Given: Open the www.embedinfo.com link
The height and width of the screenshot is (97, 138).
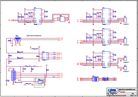Looking at the screenshot, I should point(127,89).
